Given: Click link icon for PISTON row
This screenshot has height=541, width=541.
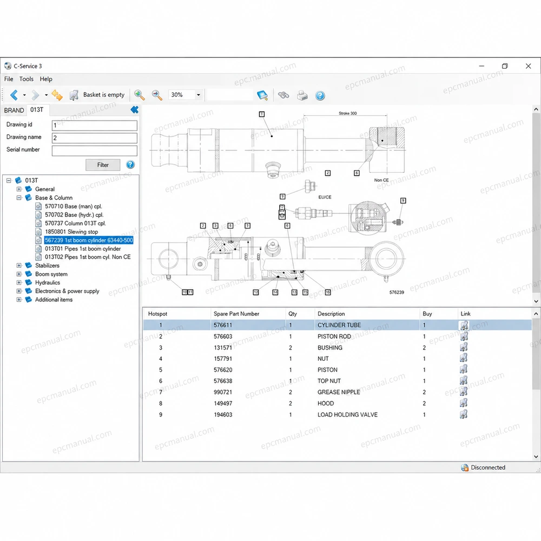Looking at the screenshot, I should pyautogui.click(x=464, y=369).
